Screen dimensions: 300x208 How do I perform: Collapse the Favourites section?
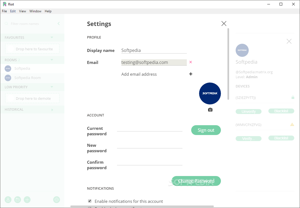52,37
